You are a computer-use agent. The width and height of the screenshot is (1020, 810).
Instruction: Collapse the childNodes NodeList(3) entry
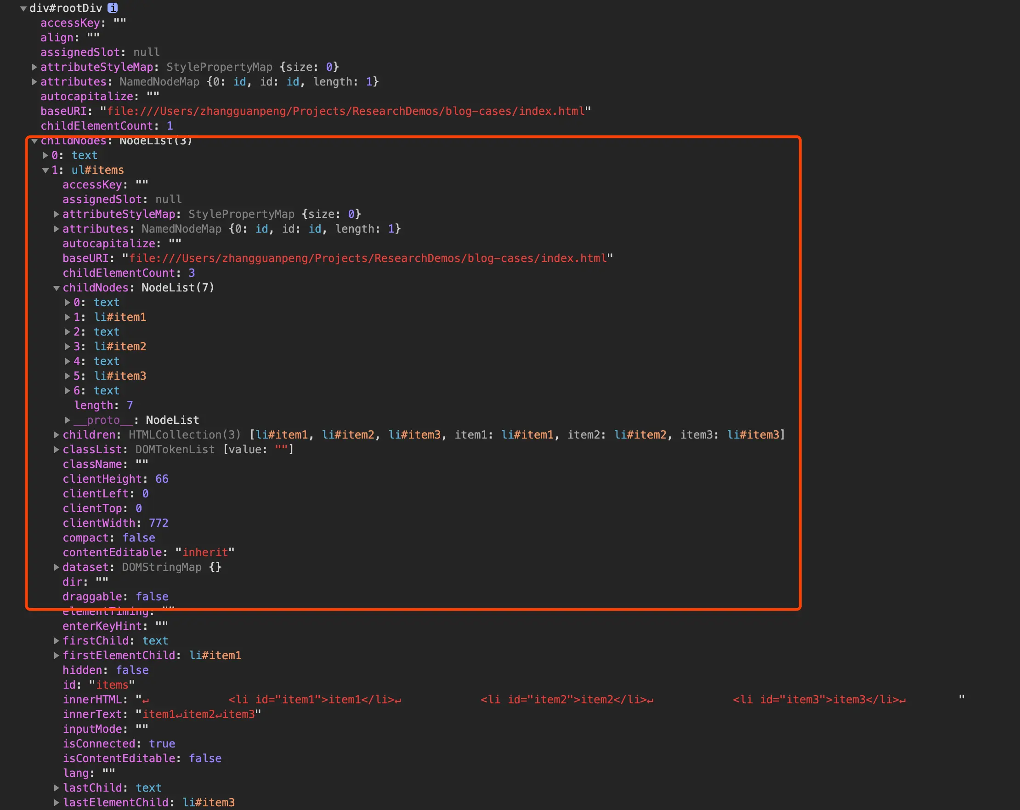(34, 141)
